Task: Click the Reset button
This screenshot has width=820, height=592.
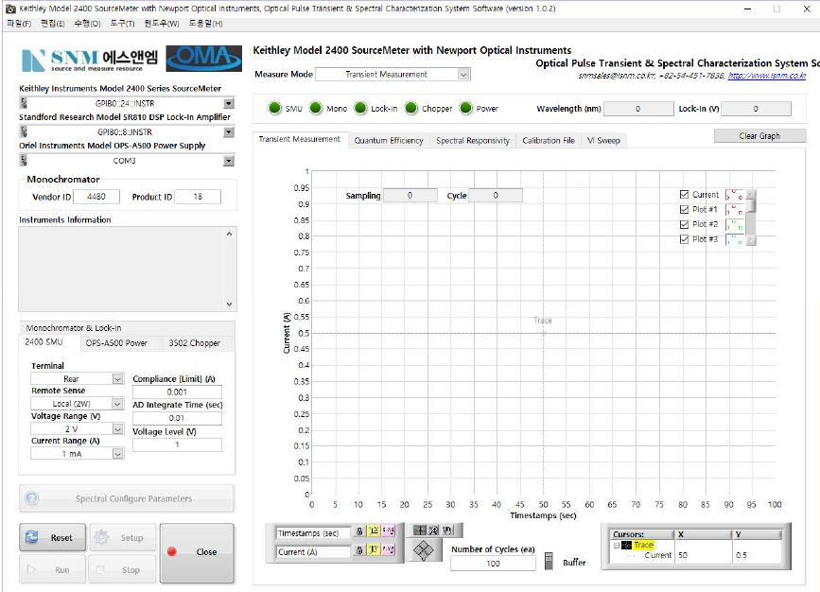Action: coord(52,537)
